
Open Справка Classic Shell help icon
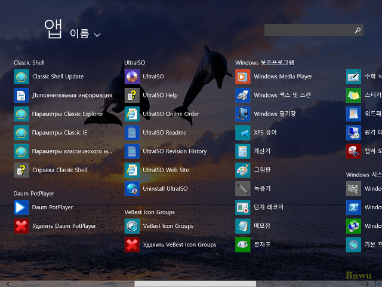21,170
